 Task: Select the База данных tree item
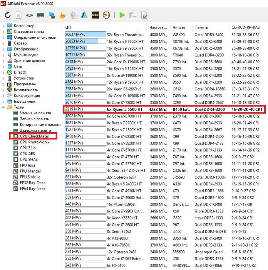pyautogui.click(x=25, y=102)
